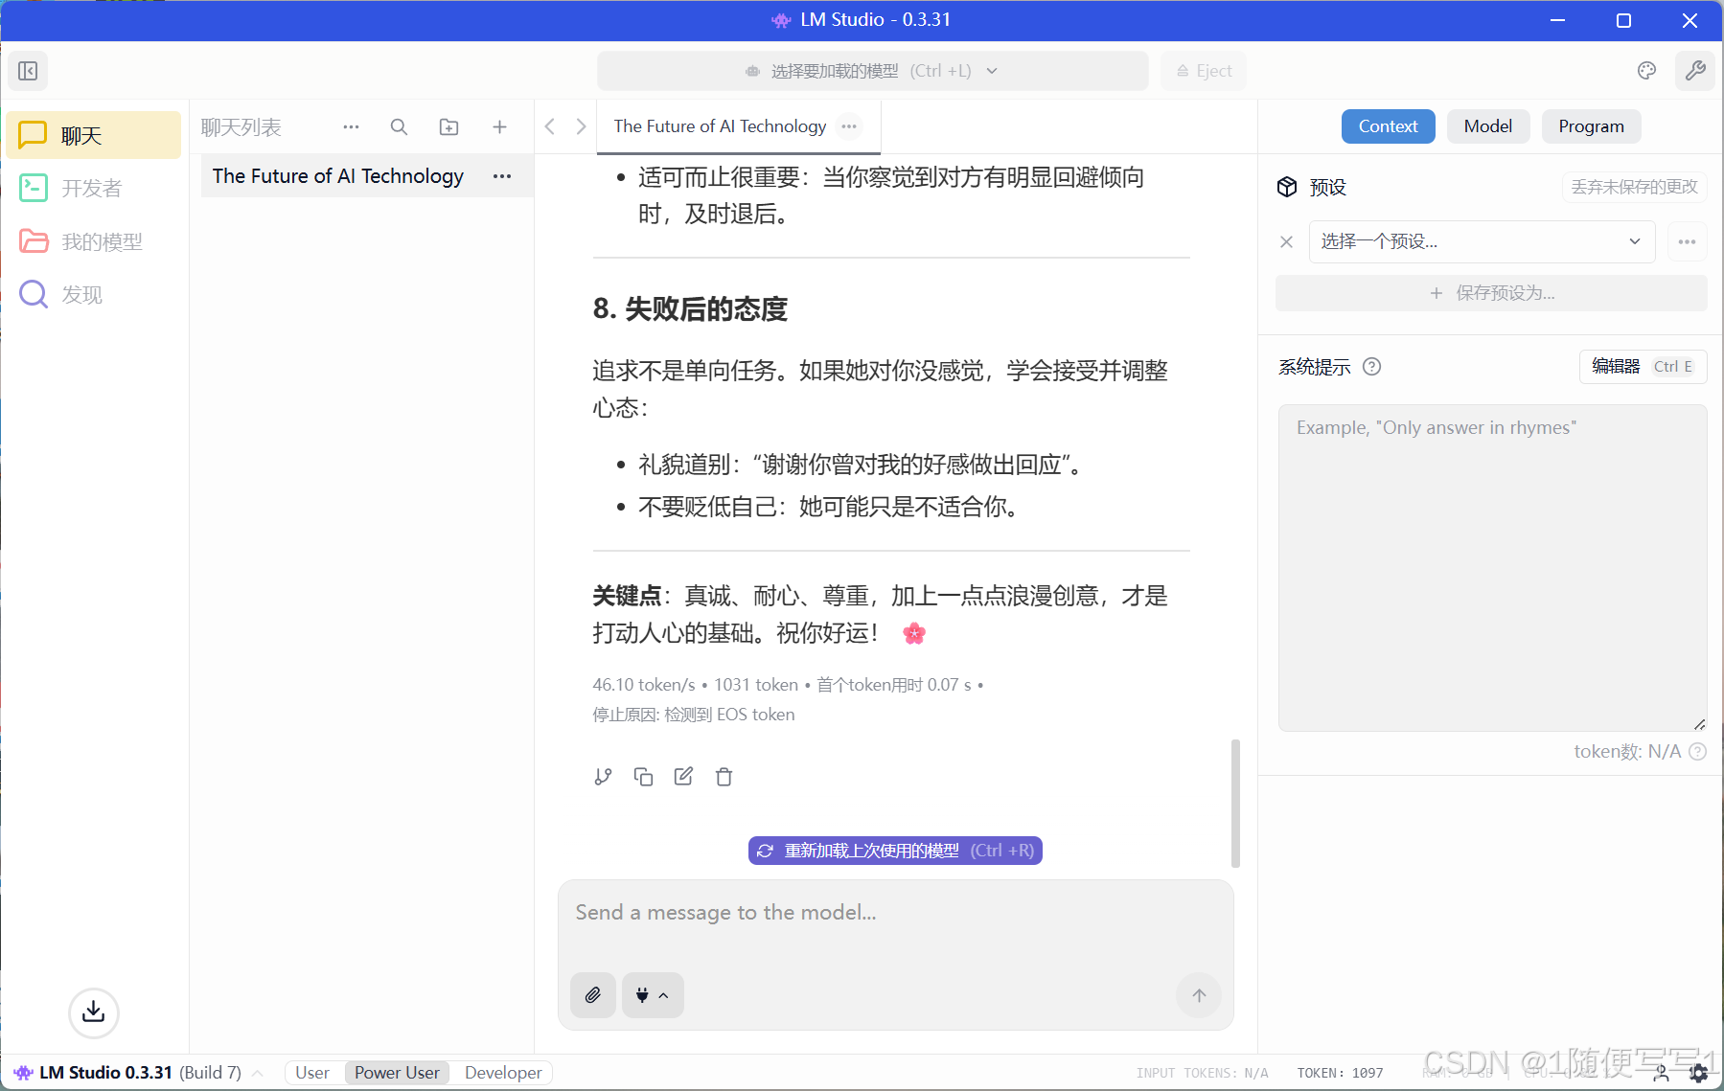Open the color theme palette picker
Image resolution: width=1724 pixels, height=1091 pixels.
(1647, 70)
